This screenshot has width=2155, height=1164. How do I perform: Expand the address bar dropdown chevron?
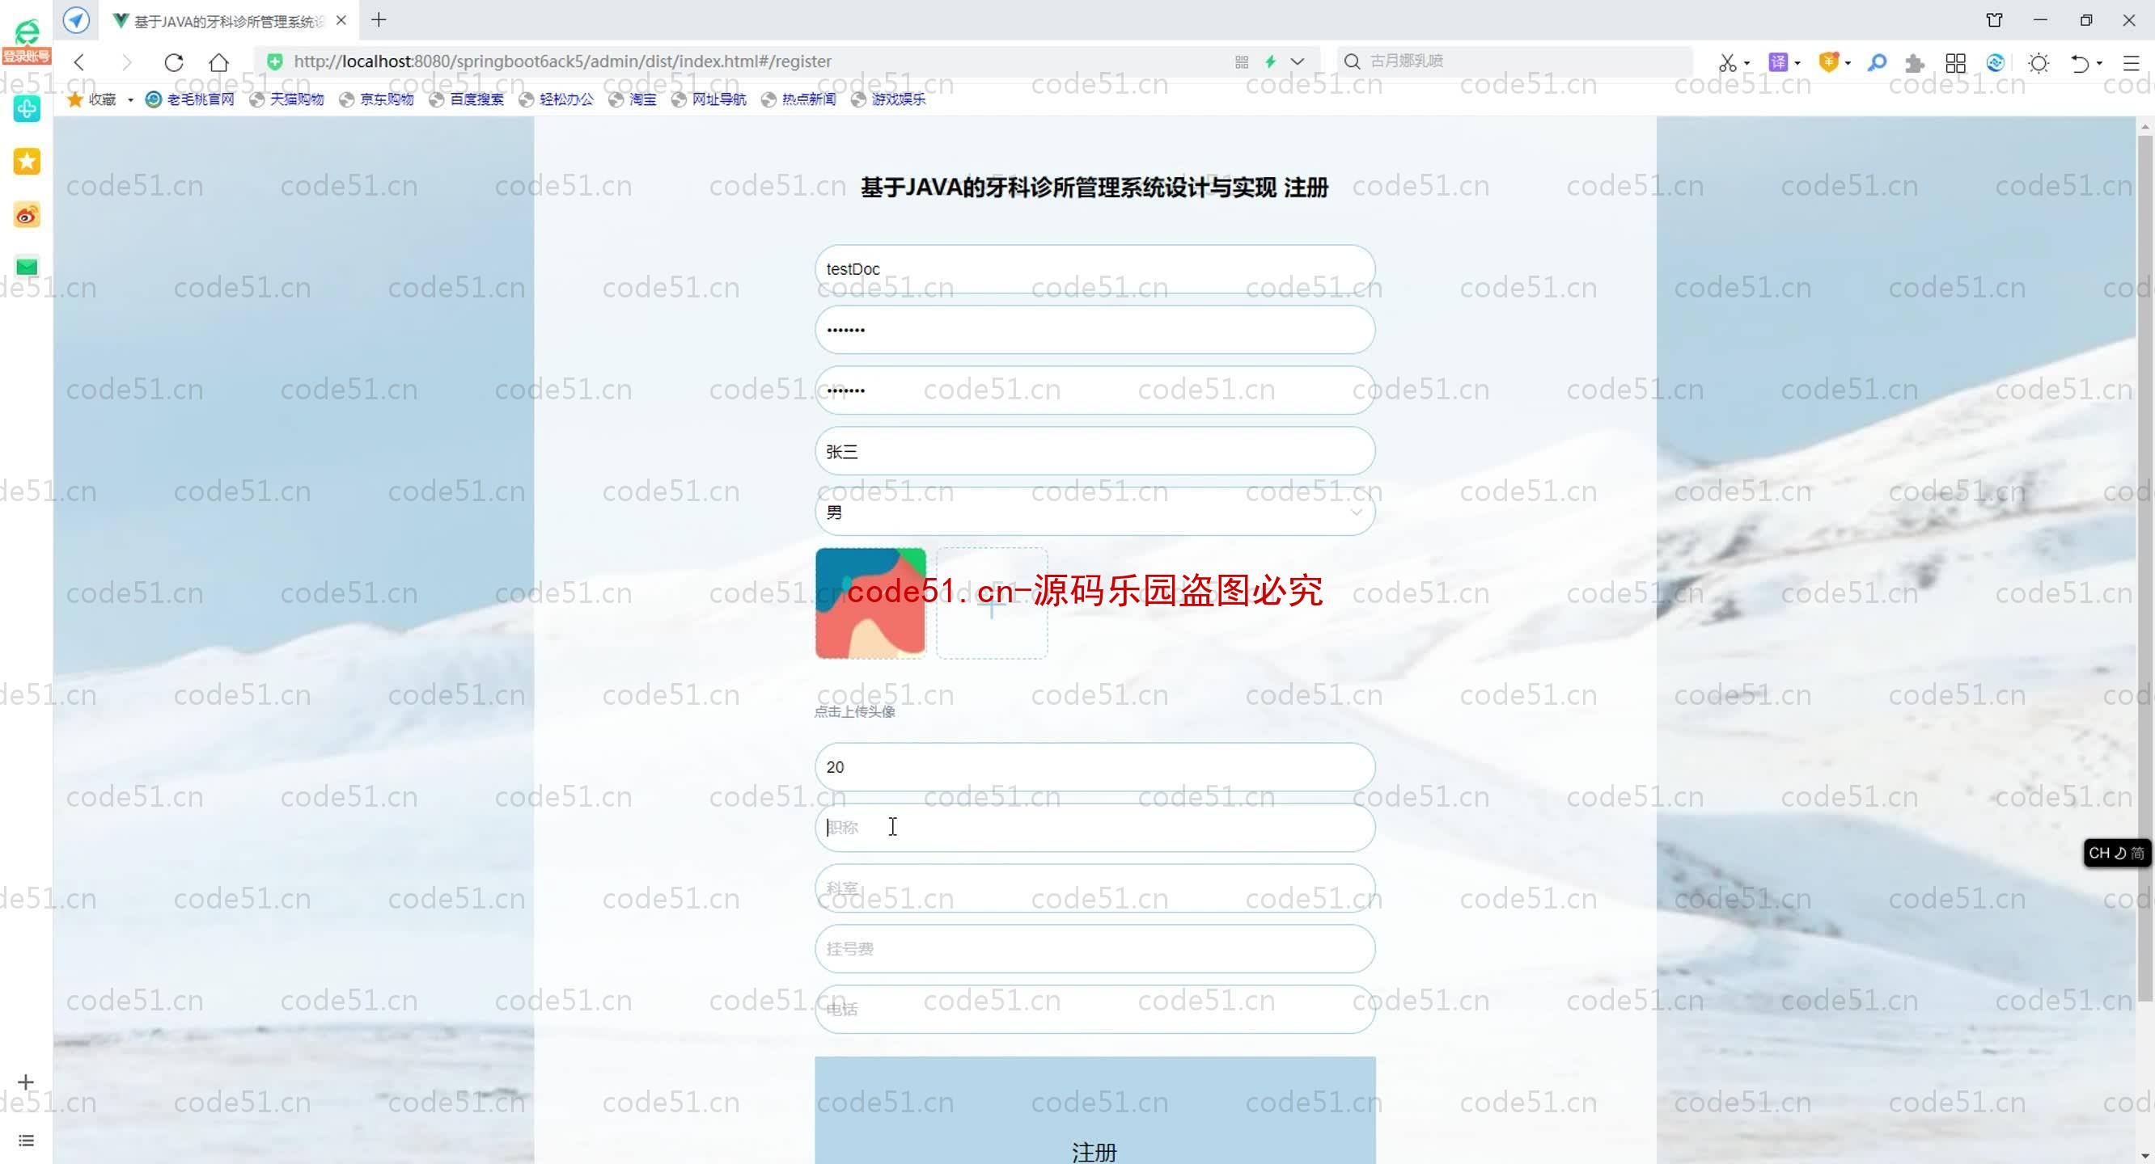1298,61
